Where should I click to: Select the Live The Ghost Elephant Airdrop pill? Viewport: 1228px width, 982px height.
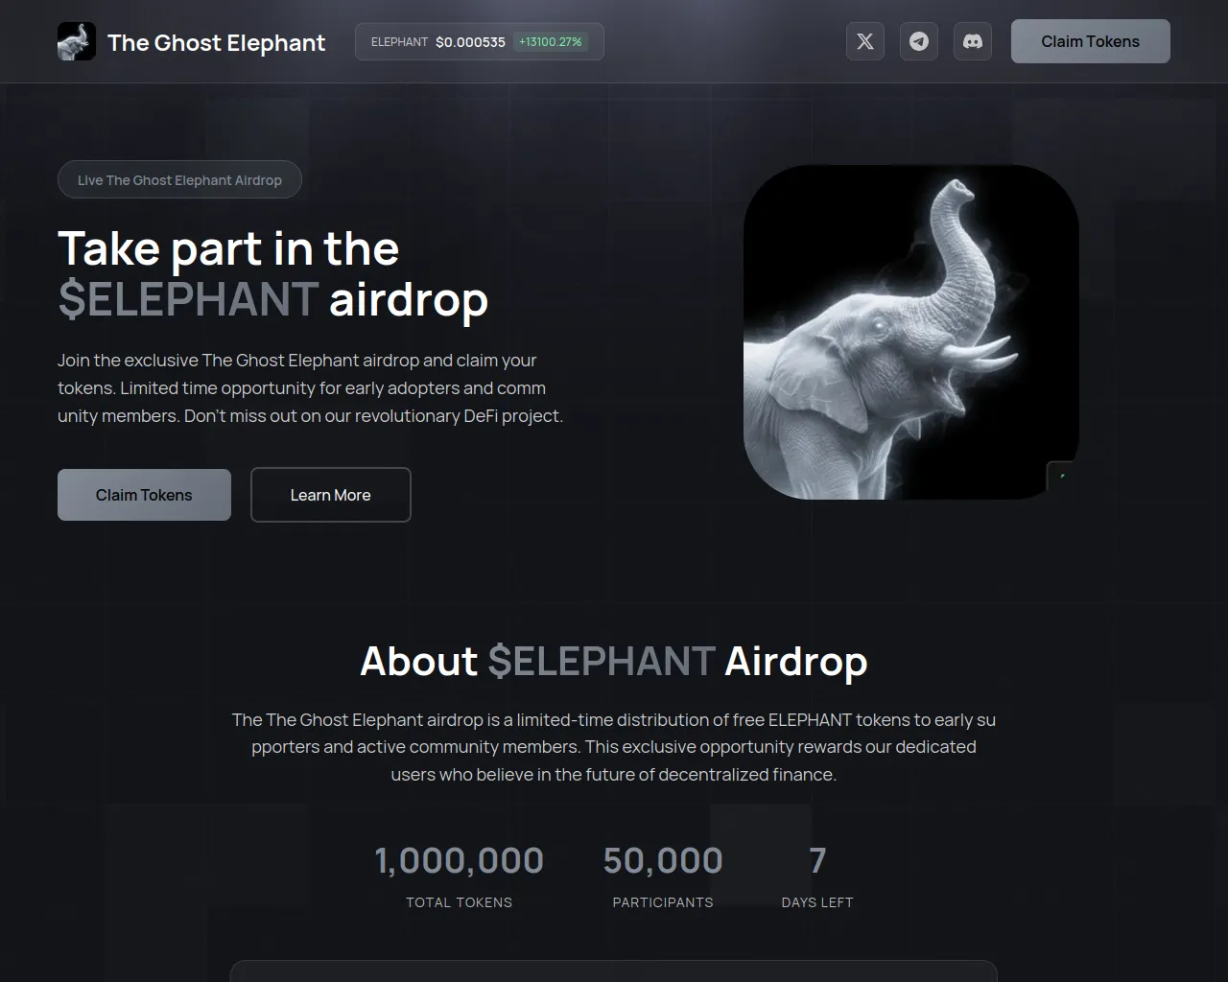(179, 179)
